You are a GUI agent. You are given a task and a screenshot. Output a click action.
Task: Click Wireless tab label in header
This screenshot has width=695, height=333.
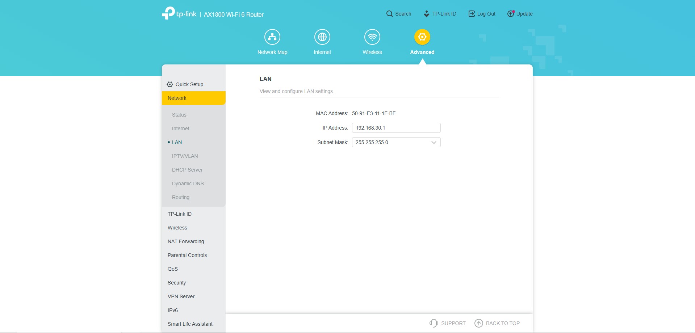click(x=372, y=52)
